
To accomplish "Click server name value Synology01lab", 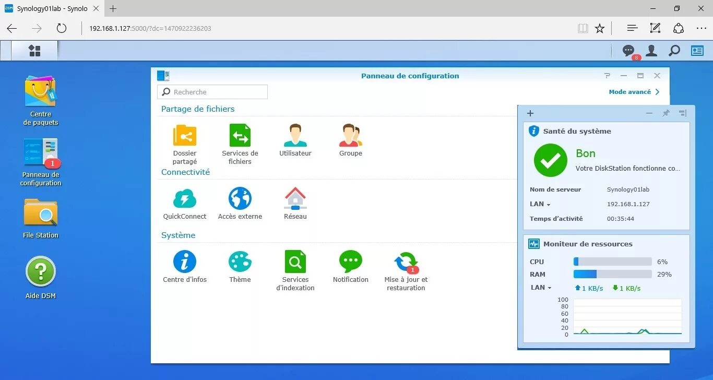I will (628, 189).
